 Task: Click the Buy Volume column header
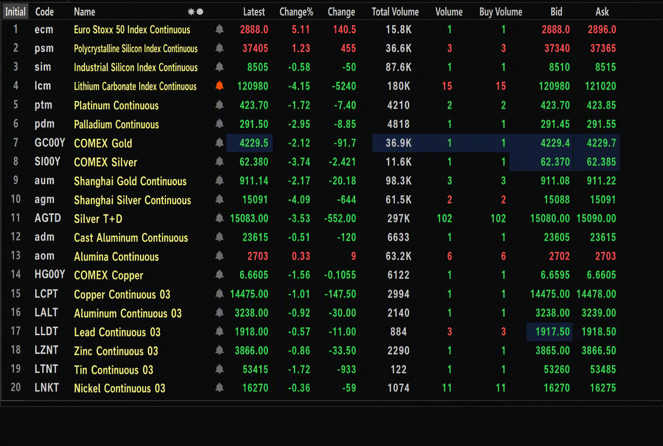click(x=501, y=12)
